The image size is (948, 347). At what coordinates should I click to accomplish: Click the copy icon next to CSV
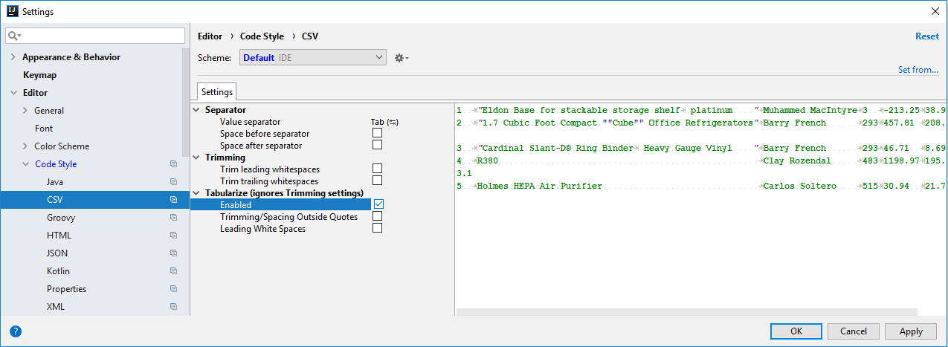(173, 200)
